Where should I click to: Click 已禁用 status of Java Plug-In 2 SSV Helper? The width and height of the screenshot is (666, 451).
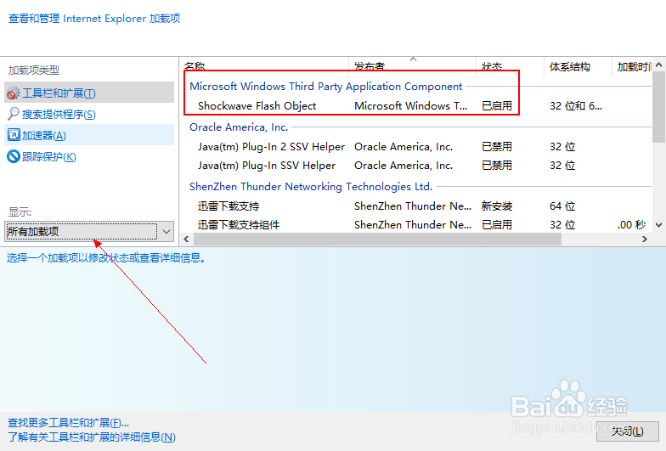tap(496, 146)
